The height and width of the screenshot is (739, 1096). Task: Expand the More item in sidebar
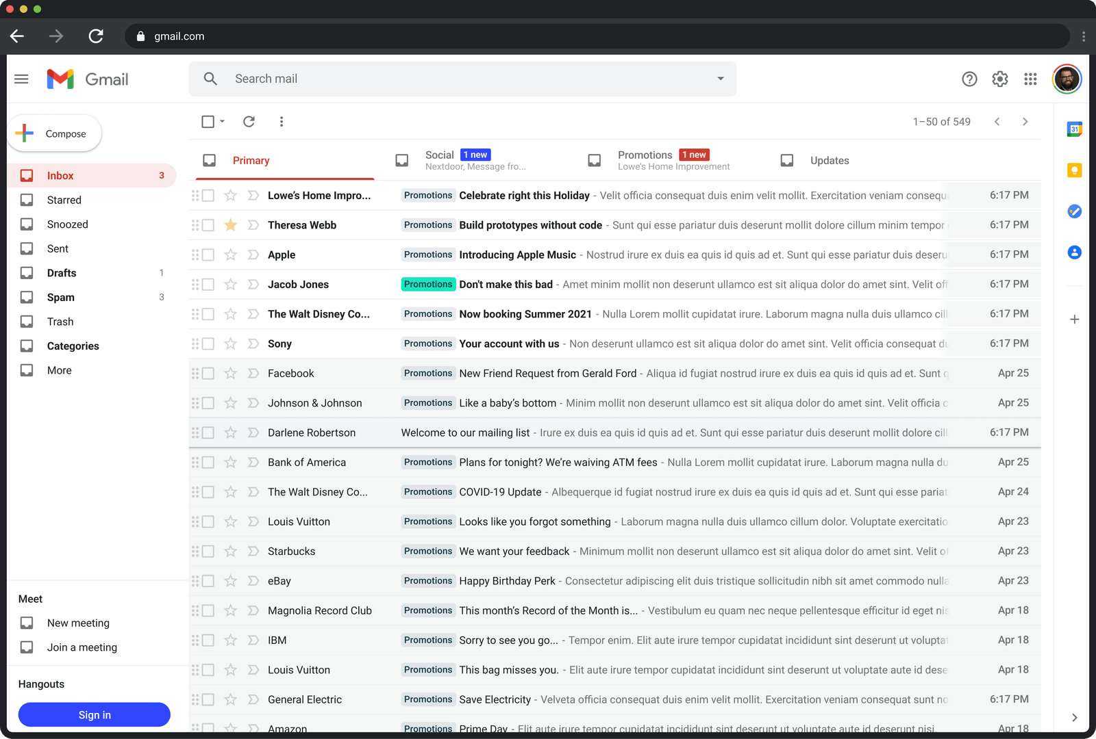point(59,370)
